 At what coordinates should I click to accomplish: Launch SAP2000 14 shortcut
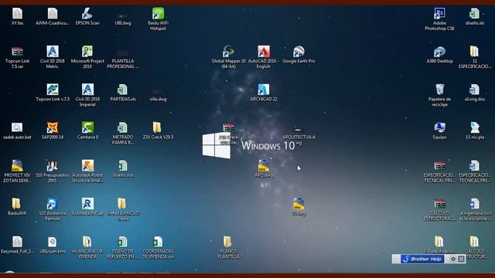click(53, 127)
